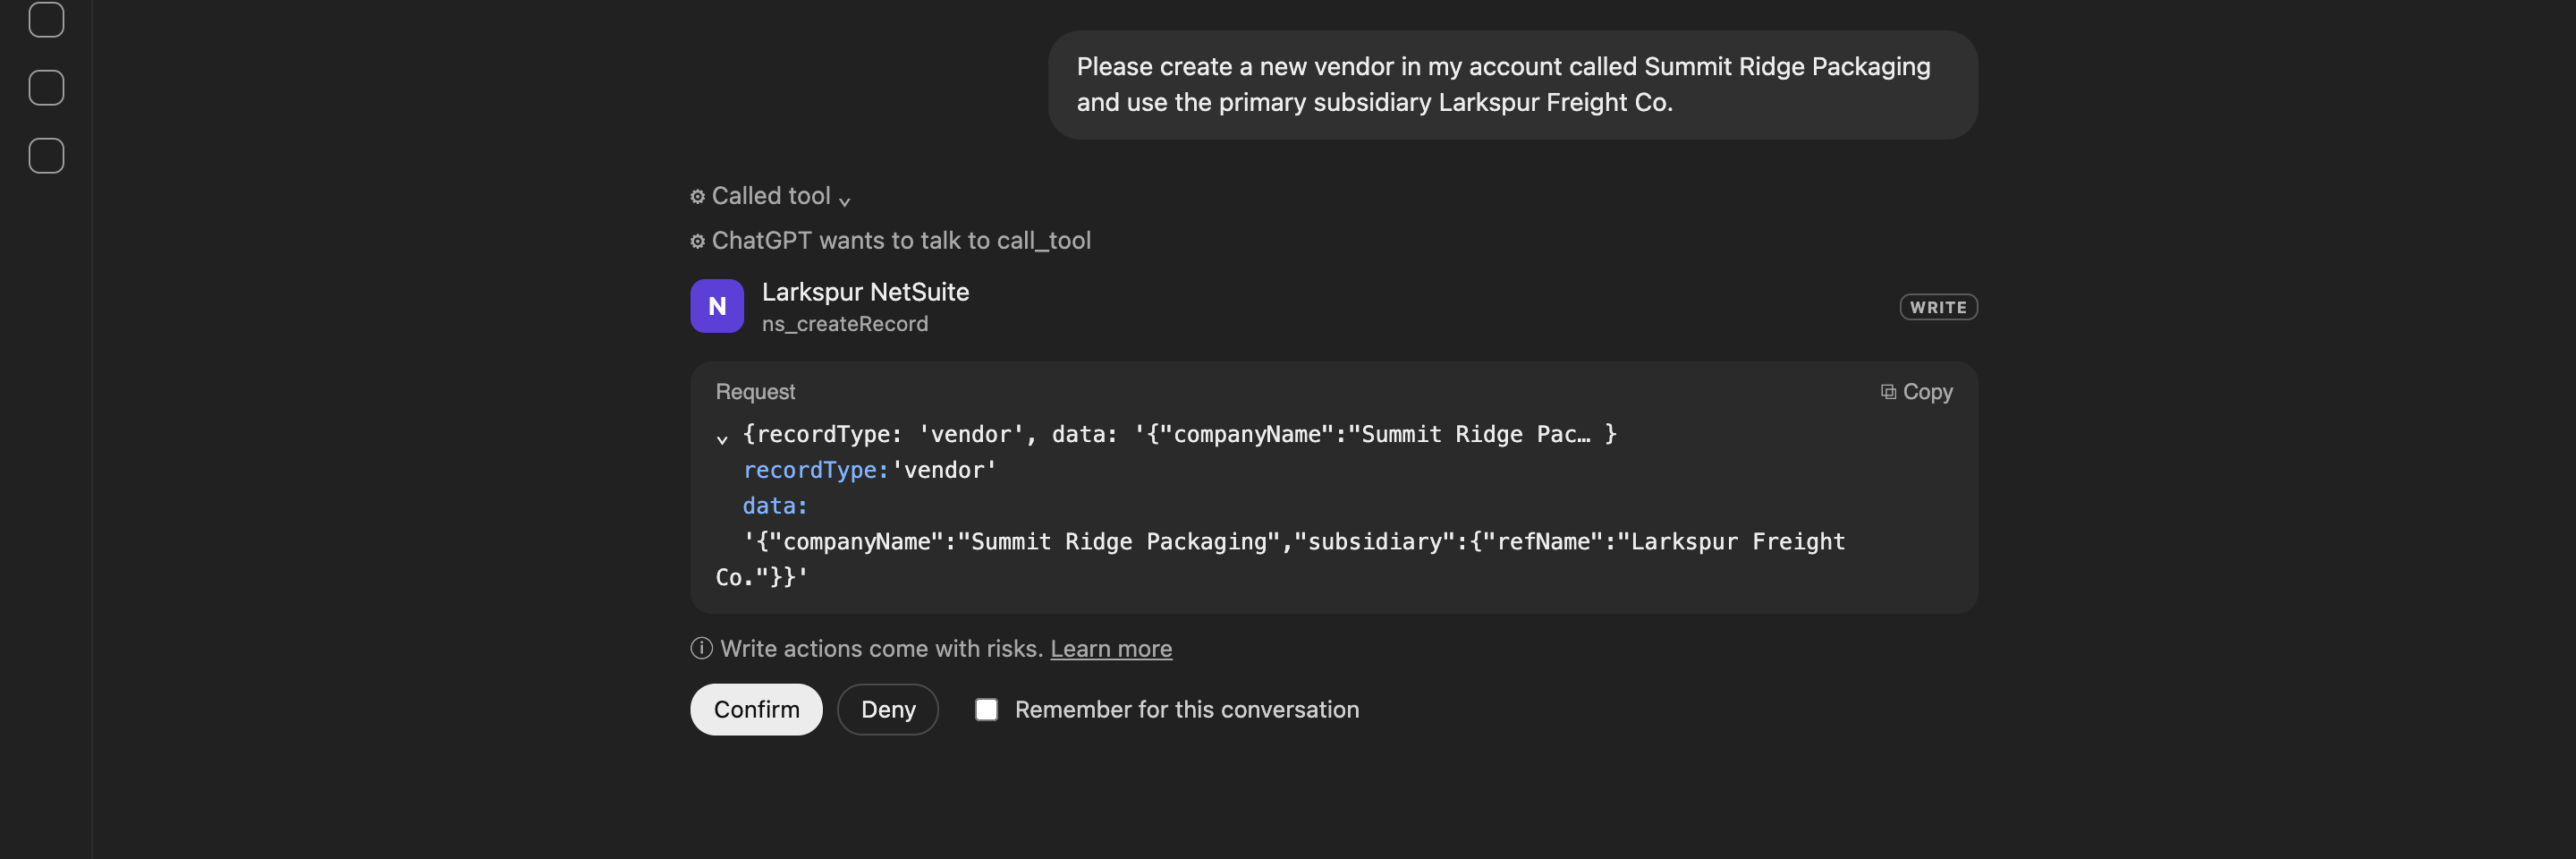
Task: Click the Request label
Action: point(755,392)
